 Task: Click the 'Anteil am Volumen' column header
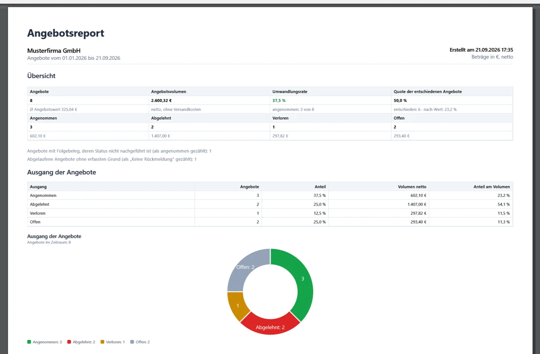point(491,187)
